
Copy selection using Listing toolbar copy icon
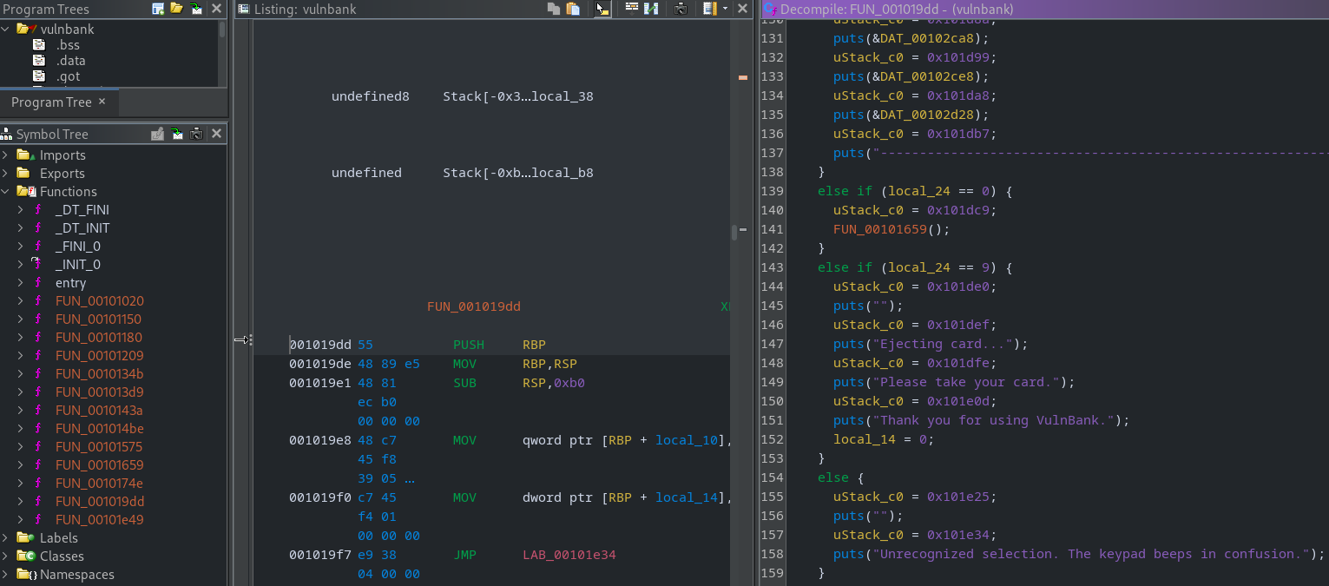[x=554, y=10]
